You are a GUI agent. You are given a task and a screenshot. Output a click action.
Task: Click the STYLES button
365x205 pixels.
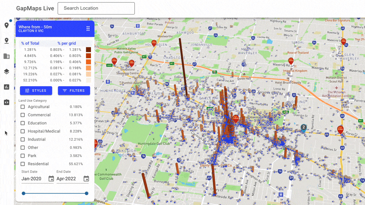coord(36,91)
